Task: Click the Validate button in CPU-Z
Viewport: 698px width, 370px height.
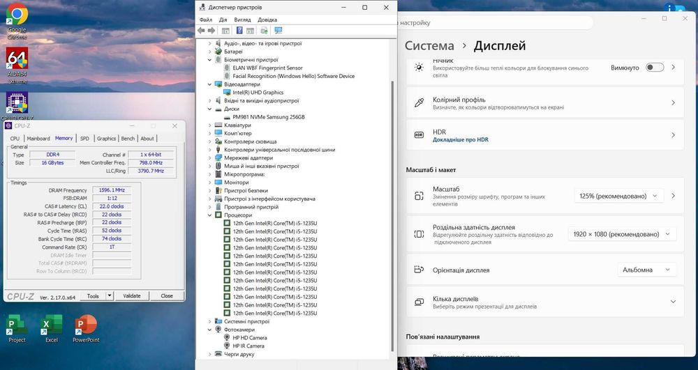Action: coord(132,296)
